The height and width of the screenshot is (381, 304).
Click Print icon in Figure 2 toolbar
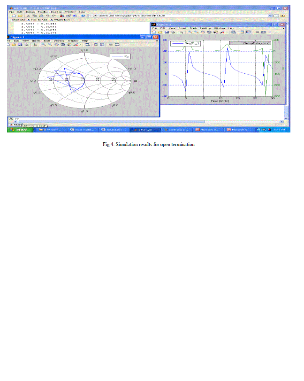(x=173, y=32)
